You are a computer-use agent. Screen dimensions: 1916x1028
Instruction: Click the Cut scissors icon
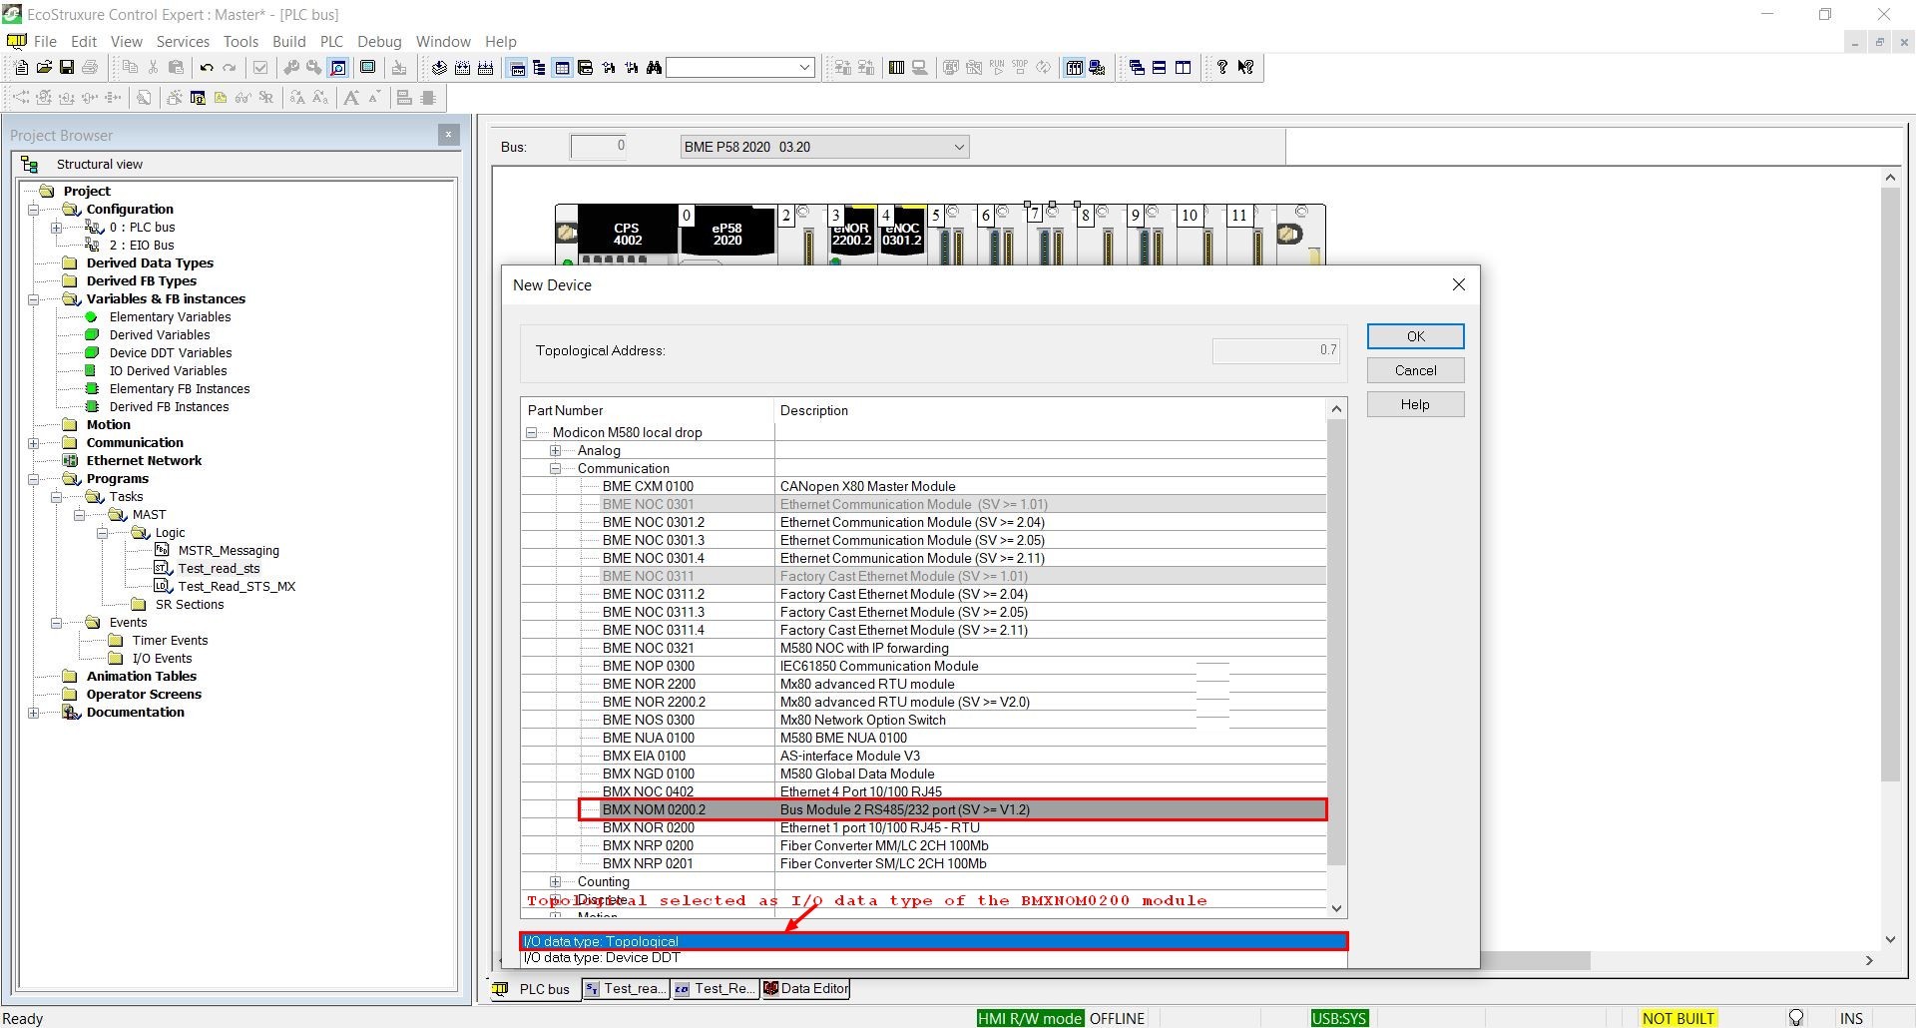click(x=153, y=68)
